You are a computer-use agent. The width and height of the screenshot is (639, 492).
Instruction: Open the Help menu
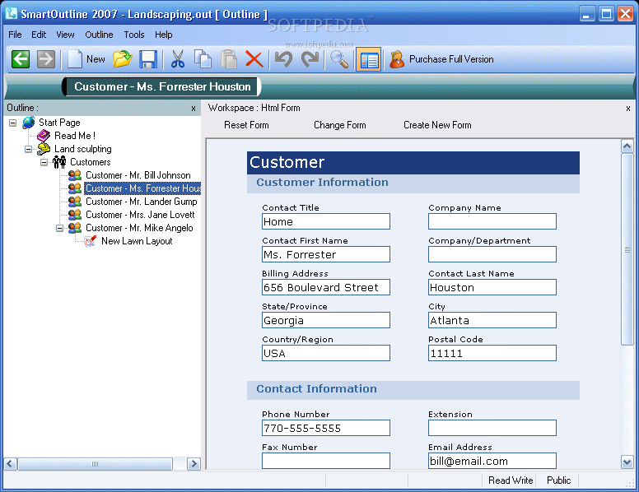point(163,35)
